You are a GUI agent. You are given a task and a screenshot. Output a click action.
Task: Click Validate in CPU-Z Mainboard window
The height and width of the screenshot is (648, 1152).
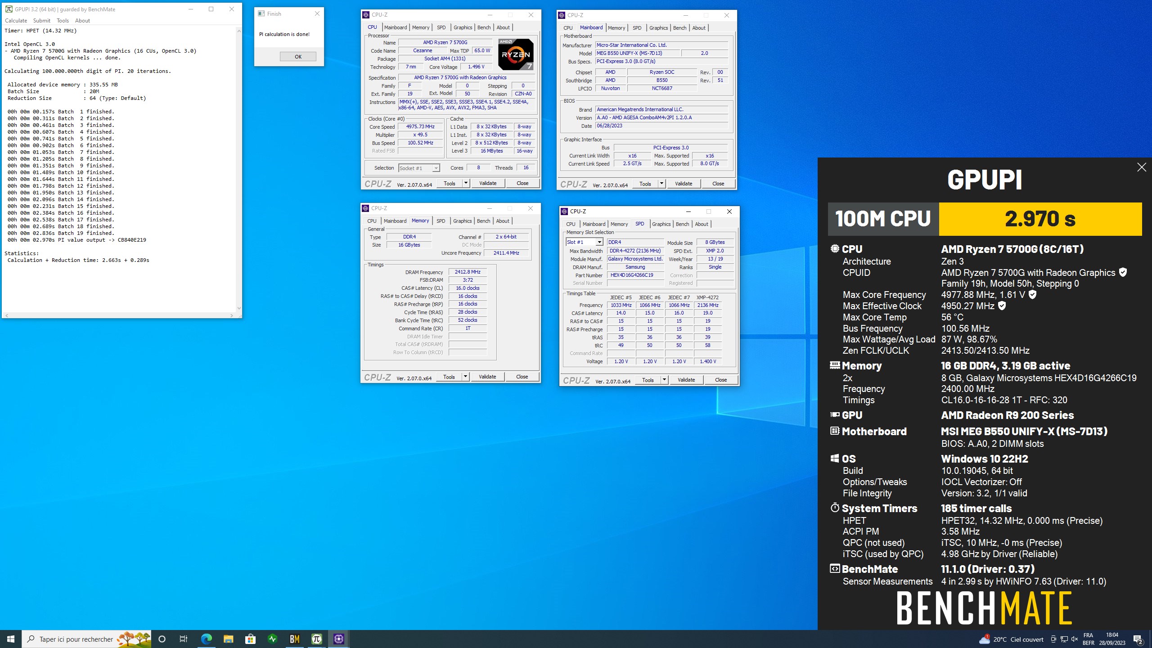[x=684, y=184]
